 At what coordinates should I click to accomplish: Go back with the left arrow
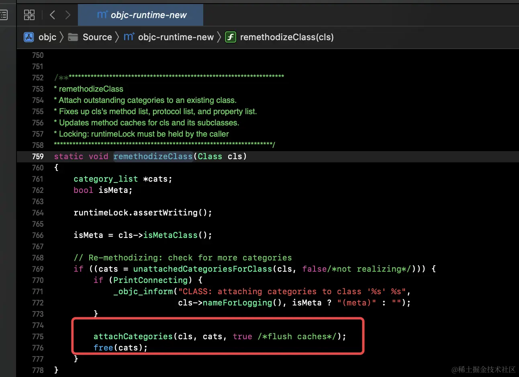tap(52, 15)
